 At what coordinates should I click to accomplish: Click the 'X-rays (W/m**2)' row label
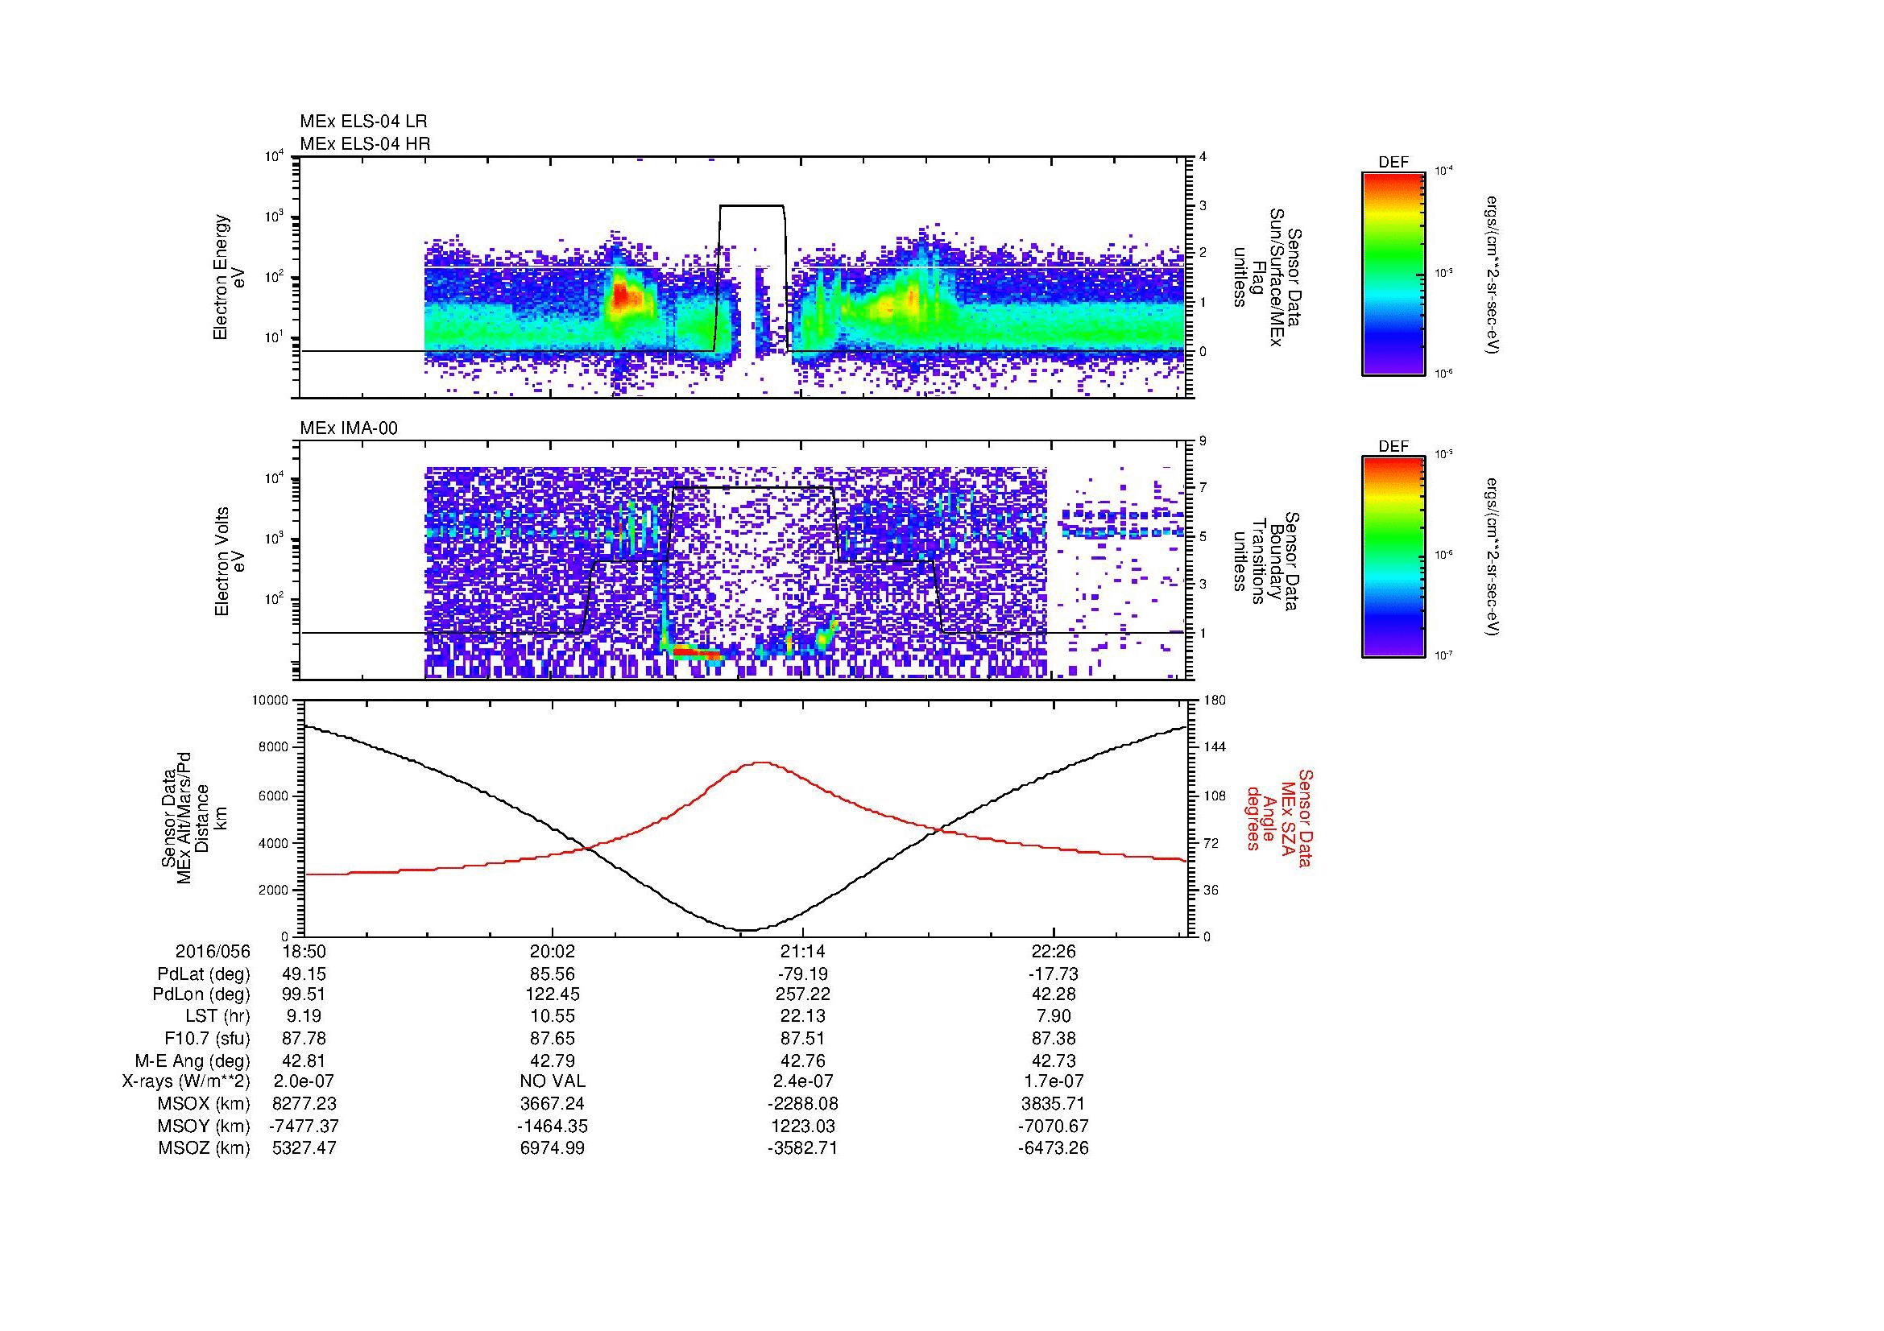[185, 1081]
